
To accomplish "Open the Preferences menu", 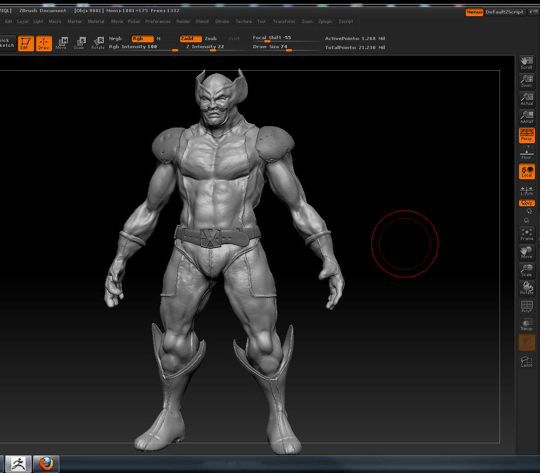I will click(x=158, y=22).
